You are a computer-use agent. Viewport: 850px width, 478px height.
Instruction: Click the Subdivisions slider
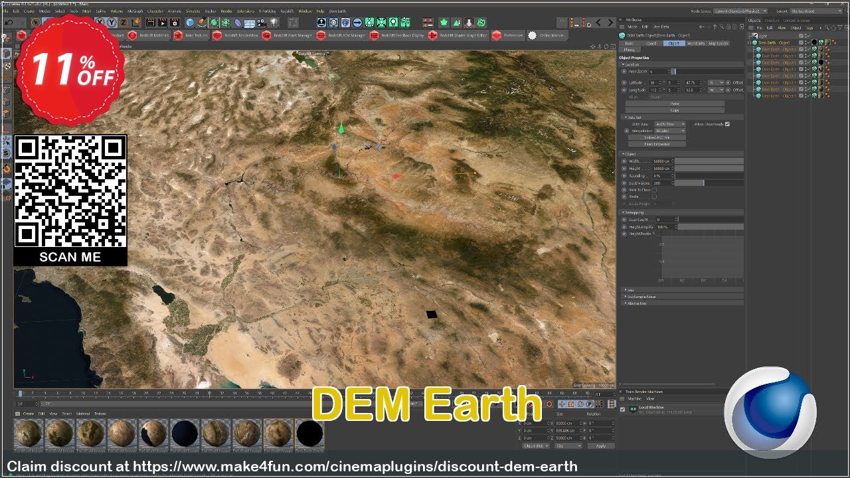709,183
